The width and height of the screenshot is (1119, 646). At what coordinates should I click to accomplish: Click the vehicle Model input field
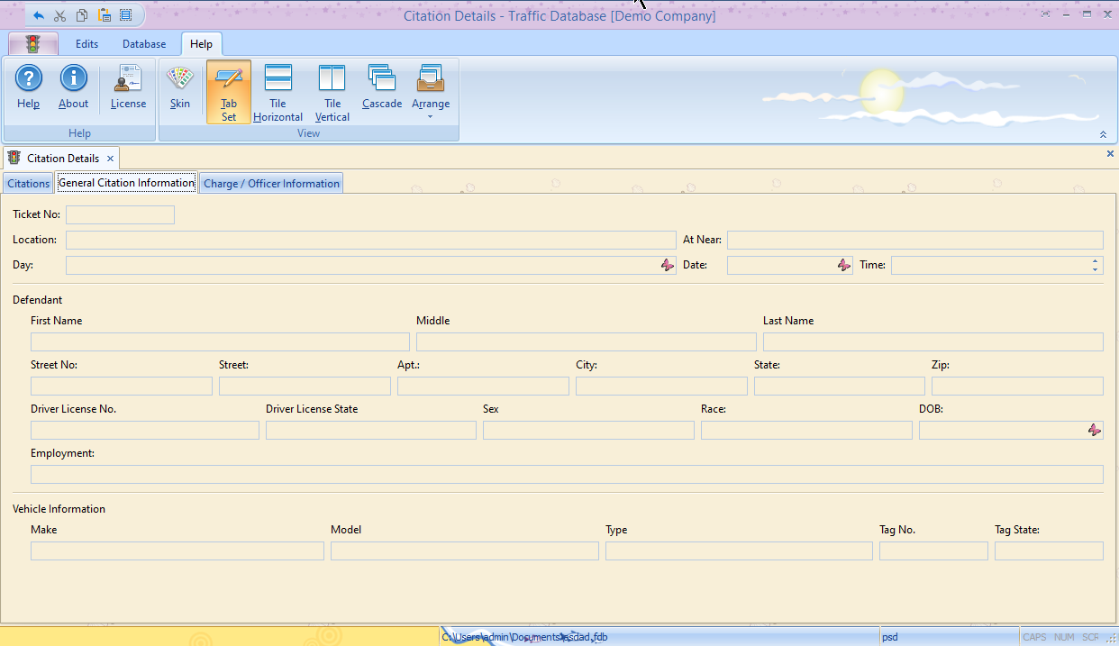[465, 550]
